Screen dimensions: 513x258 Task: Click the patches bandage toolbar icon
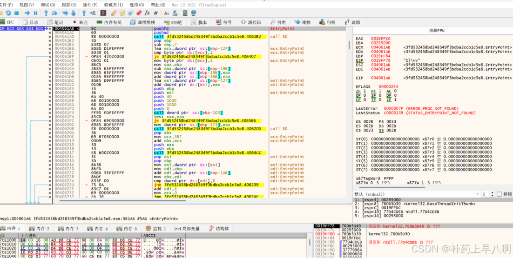[x=114, y=13]
